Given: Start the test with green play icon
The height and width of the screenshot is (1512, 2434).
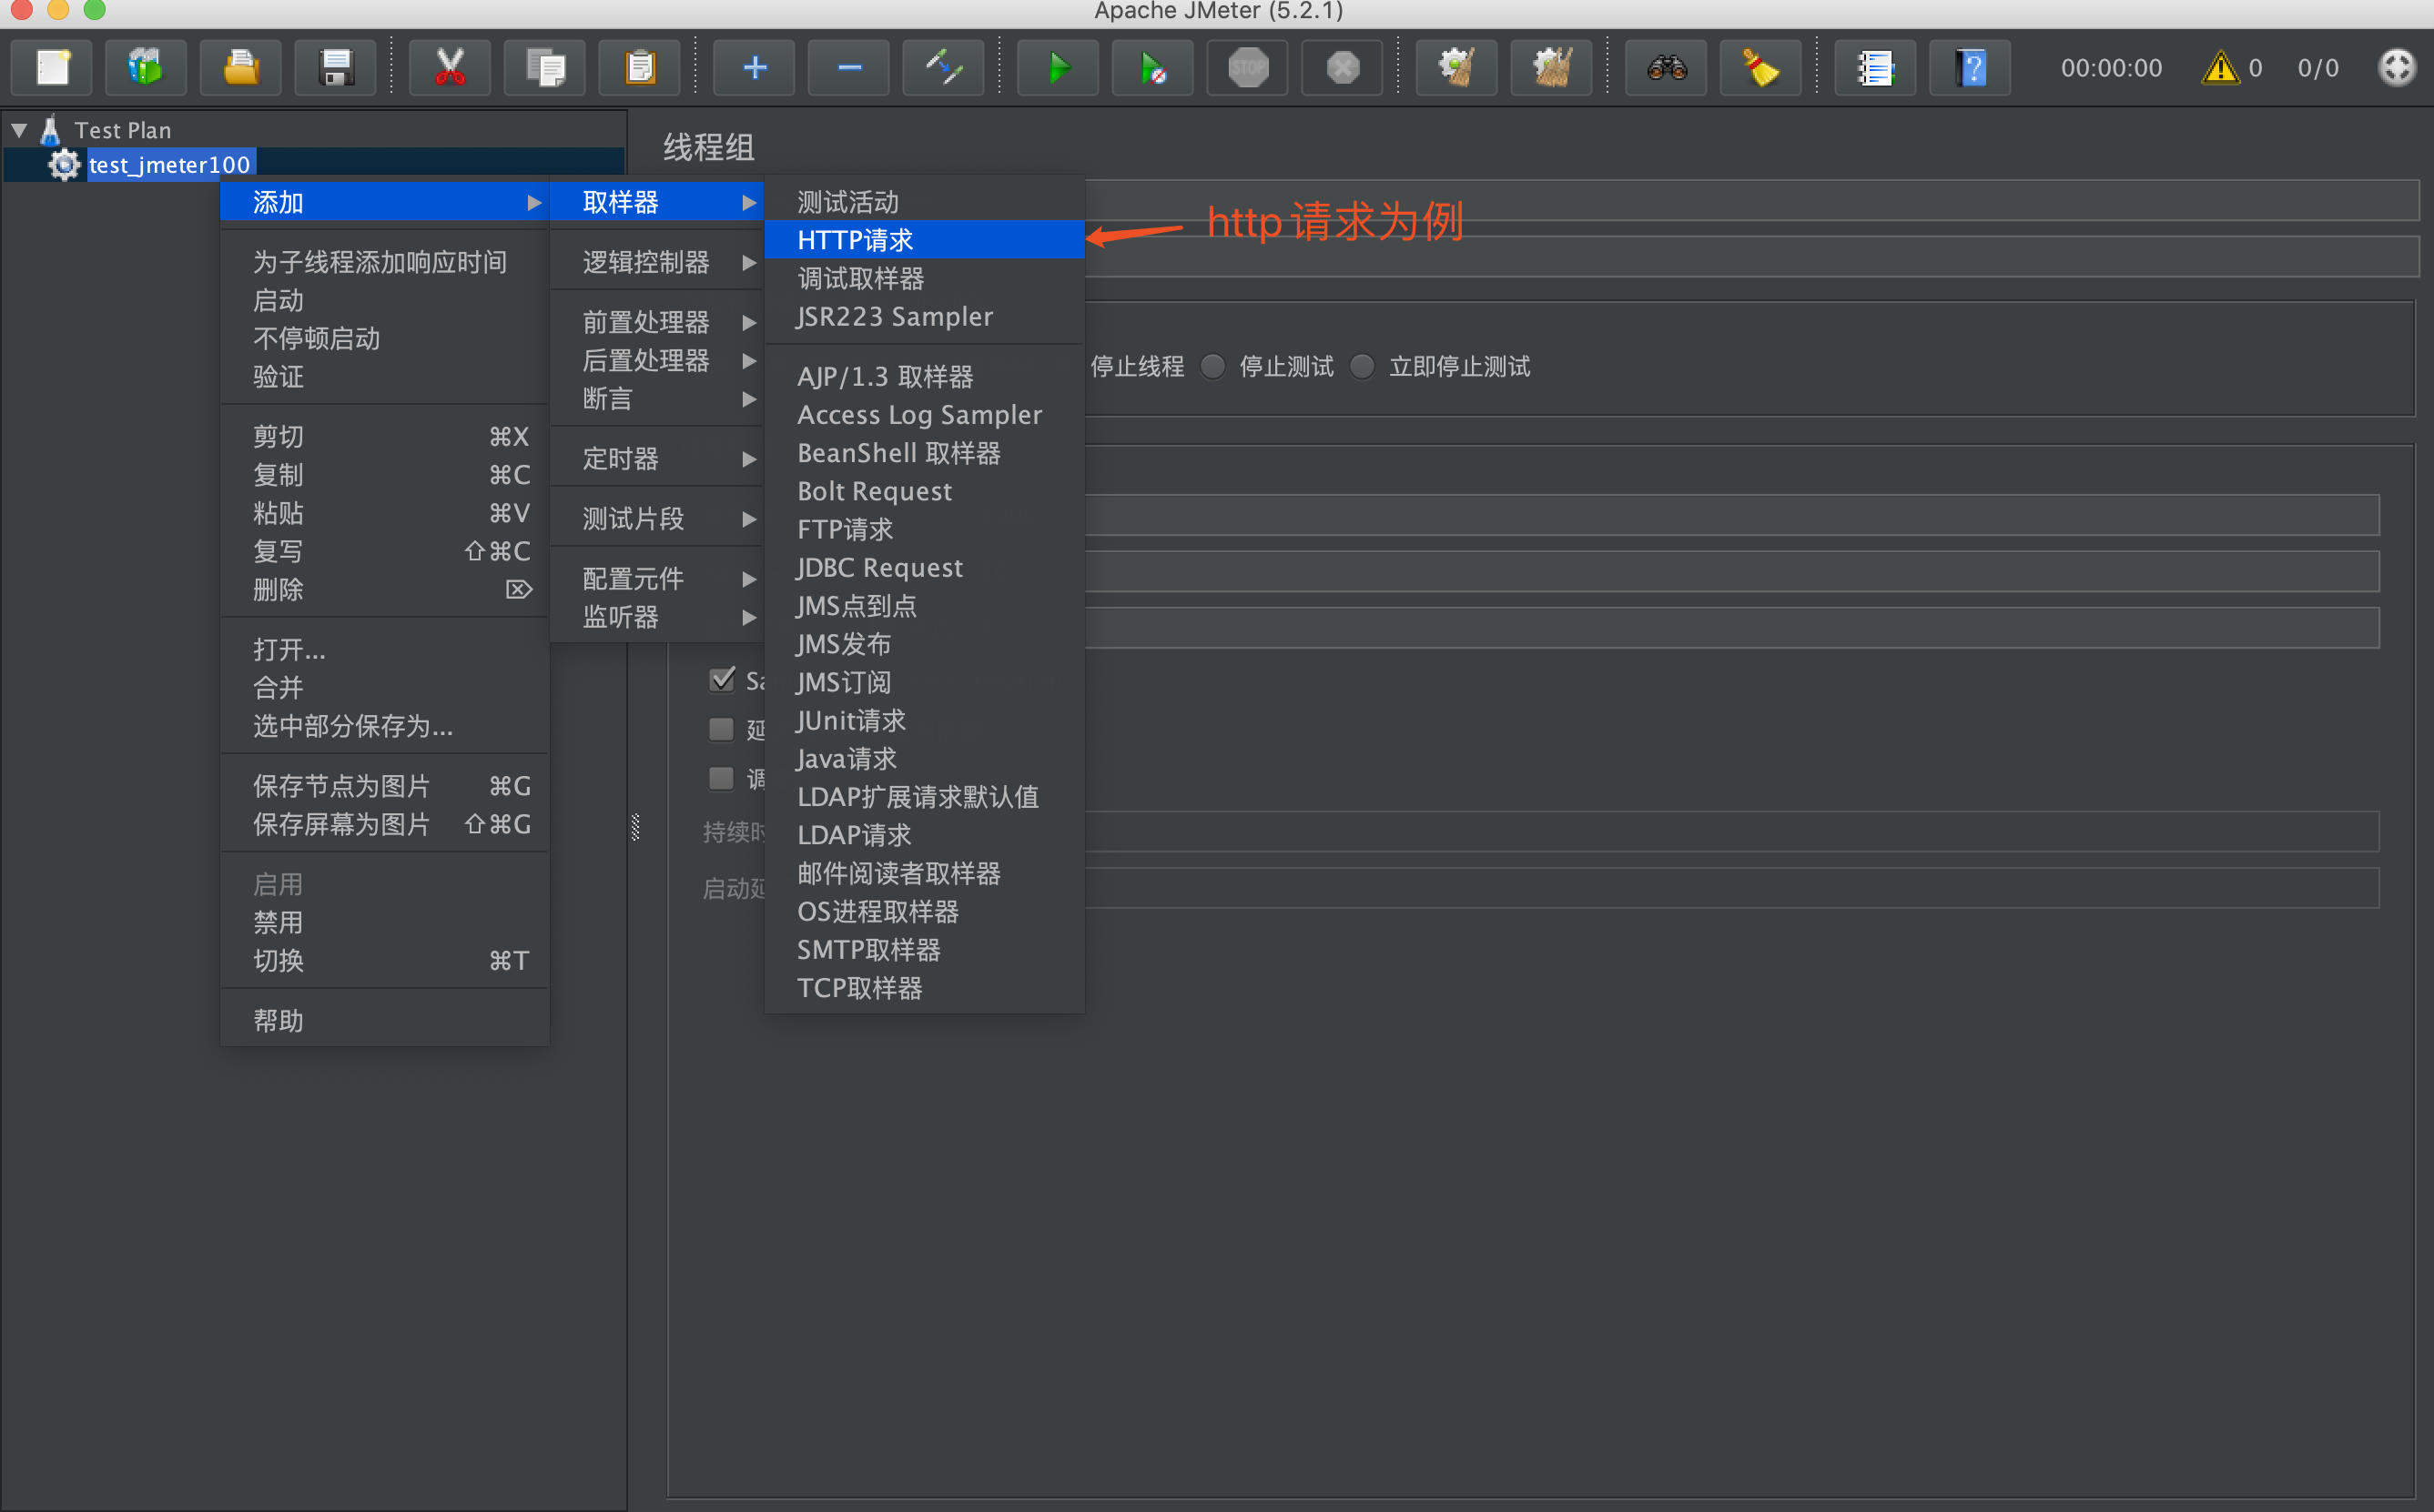Looking at the screenshot, I should tap(1059, 68).
